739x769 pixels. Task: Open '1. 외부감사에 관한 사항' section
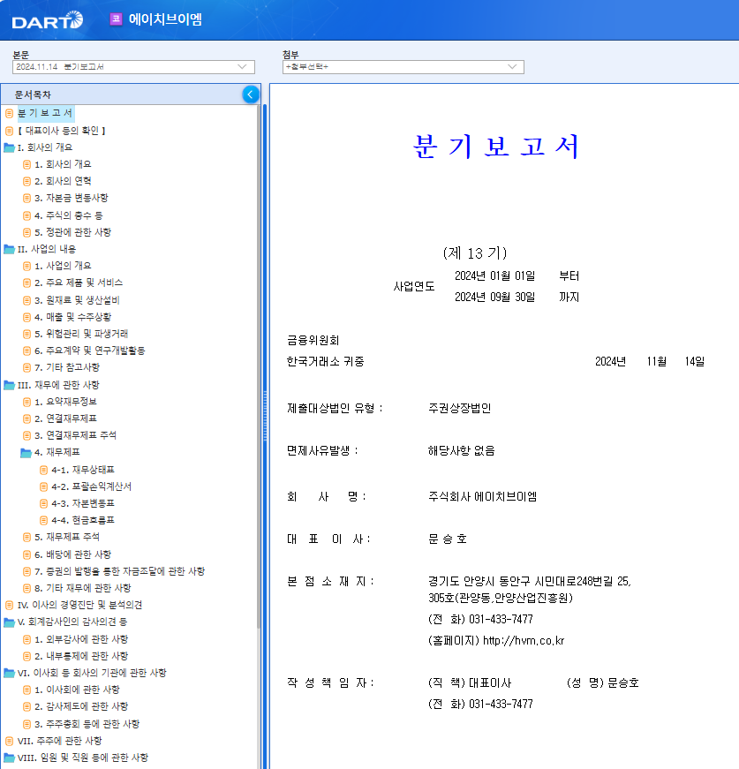(x=81, y=639)
